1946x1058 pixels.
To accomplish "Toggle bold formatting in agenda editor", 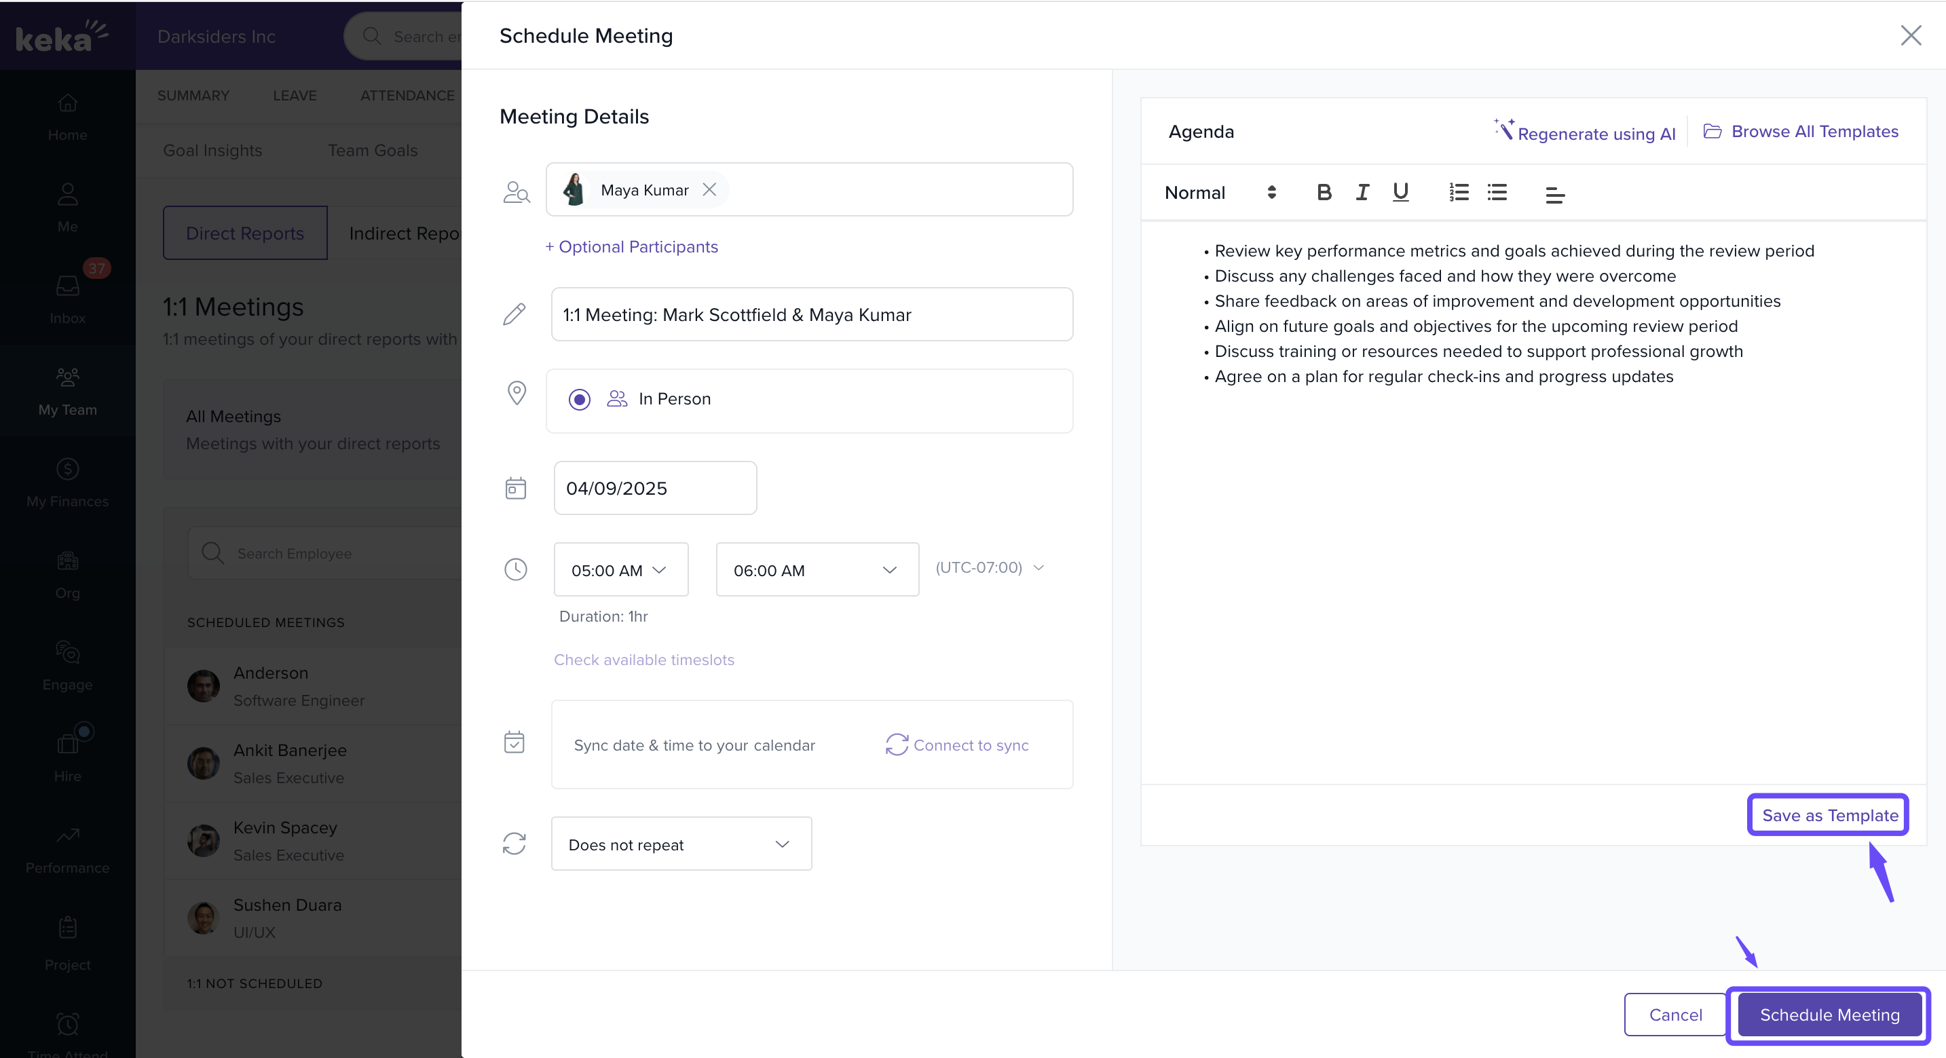I will 1324,193.
